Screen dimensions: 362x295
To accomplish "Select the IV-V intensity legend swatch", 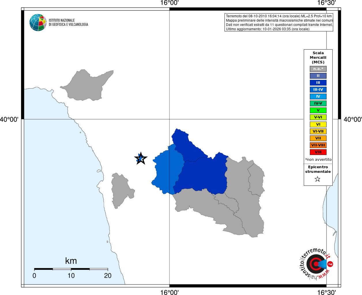I will 318,103.
